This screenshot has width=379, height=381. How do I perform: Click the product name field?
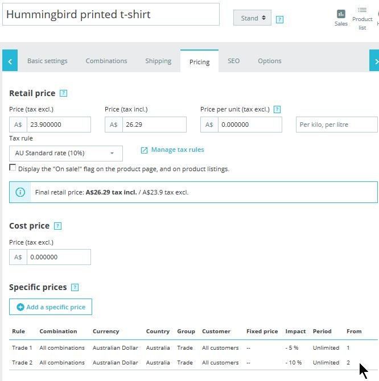pyautogui.click(x=111, y=14)
